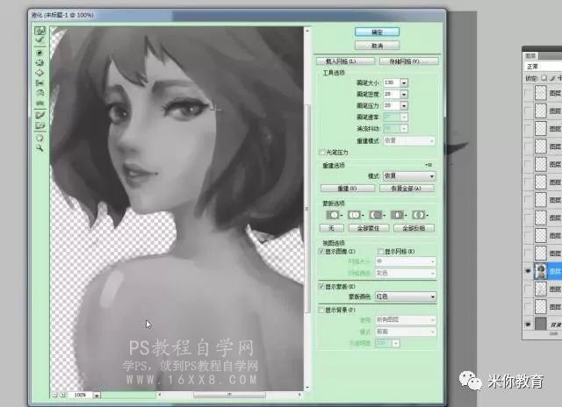
Task: Enable the 显示背景 show backdrop checkbox
Action: [321, 310]
